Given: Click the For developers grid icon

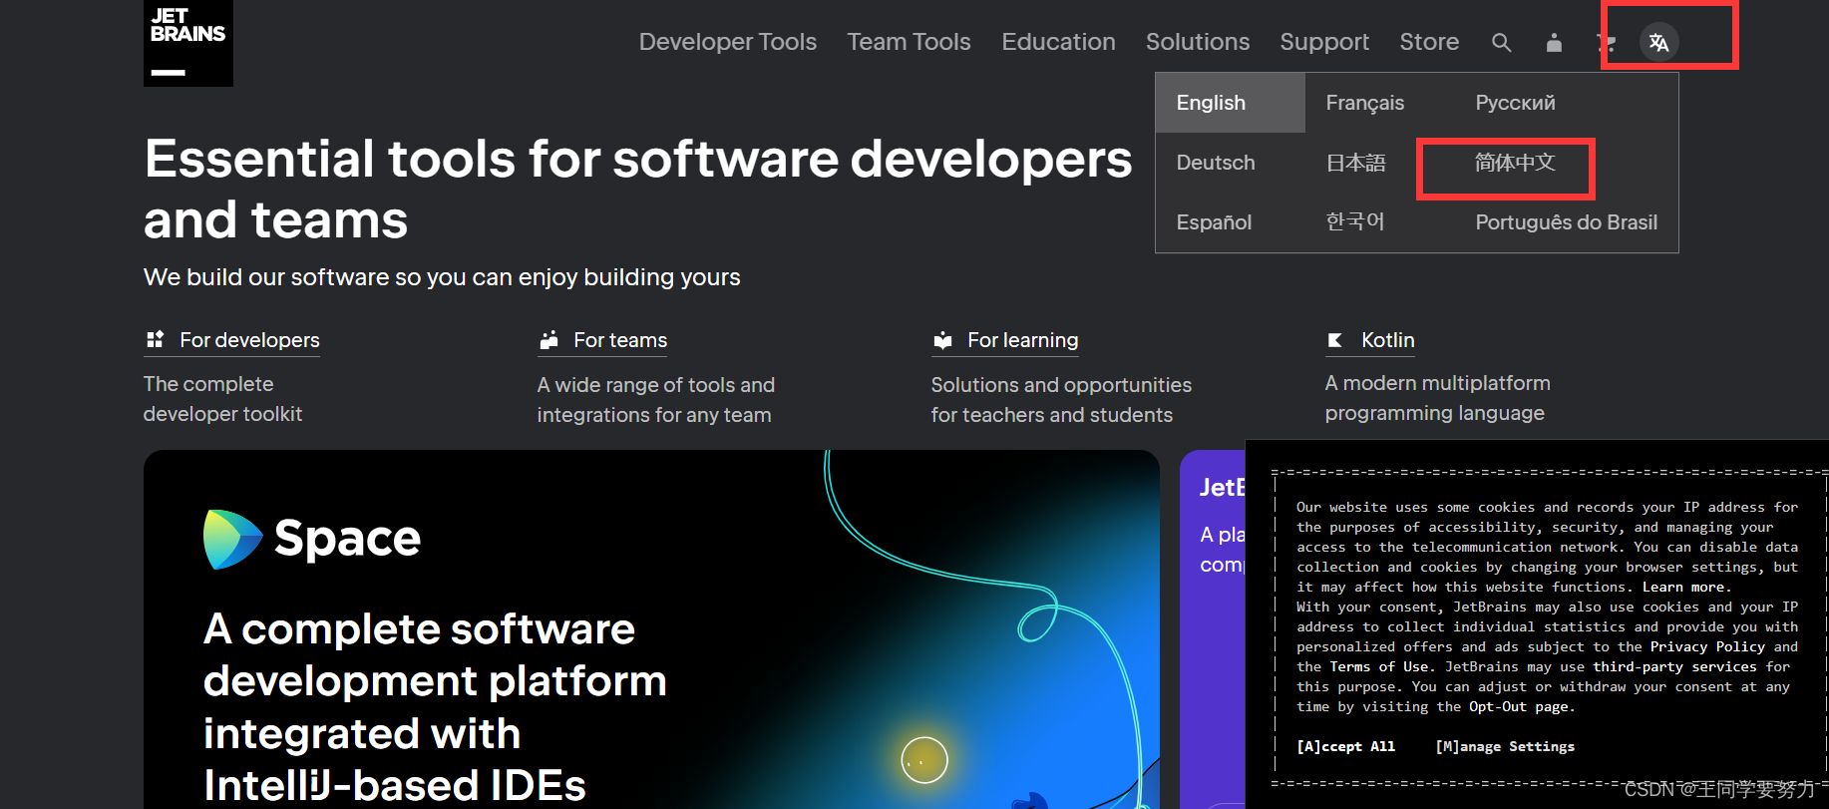Looking at the screenshot, I should (x=155, y=340).
